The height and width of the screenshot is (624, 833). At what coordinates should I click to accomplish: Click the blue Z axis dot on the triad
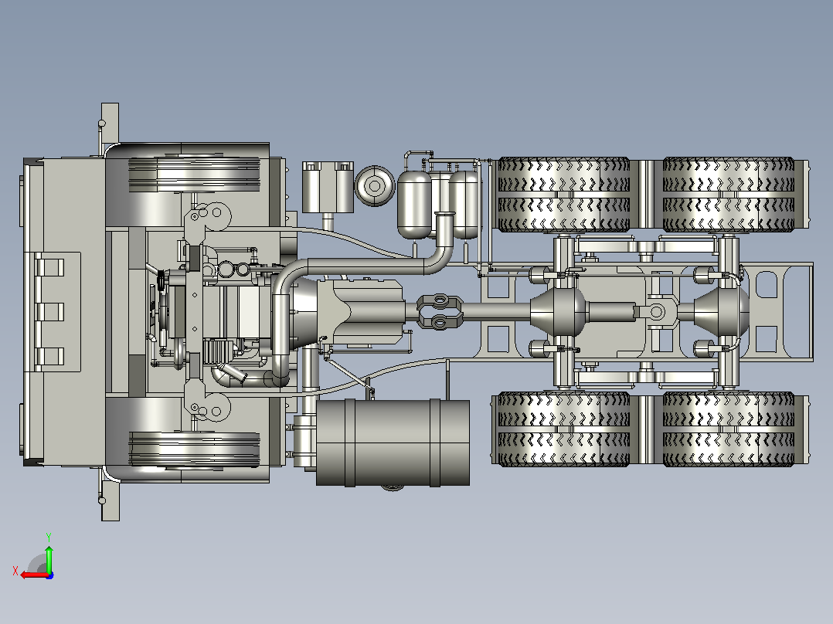point(50,575)
